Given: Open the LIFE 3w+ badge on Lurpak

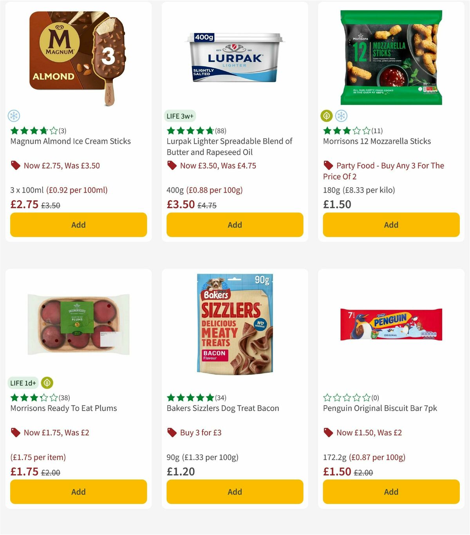Looking at the screenshot, I should (x=180, y=116).
